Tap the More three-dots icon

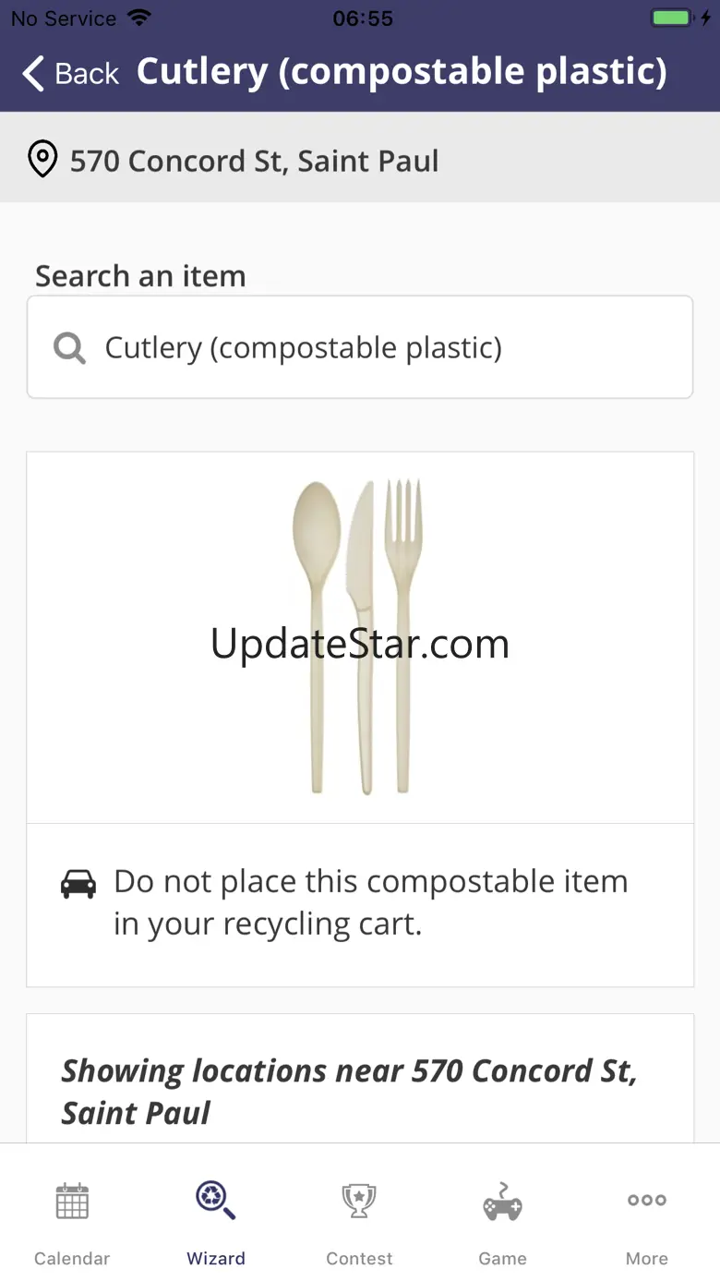647,1200
